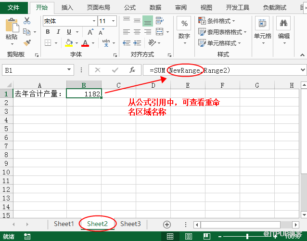Viewport: 307px width, 241px height.
Task: Click the Format Painter brush icon
Action: (x=27, y=42)
